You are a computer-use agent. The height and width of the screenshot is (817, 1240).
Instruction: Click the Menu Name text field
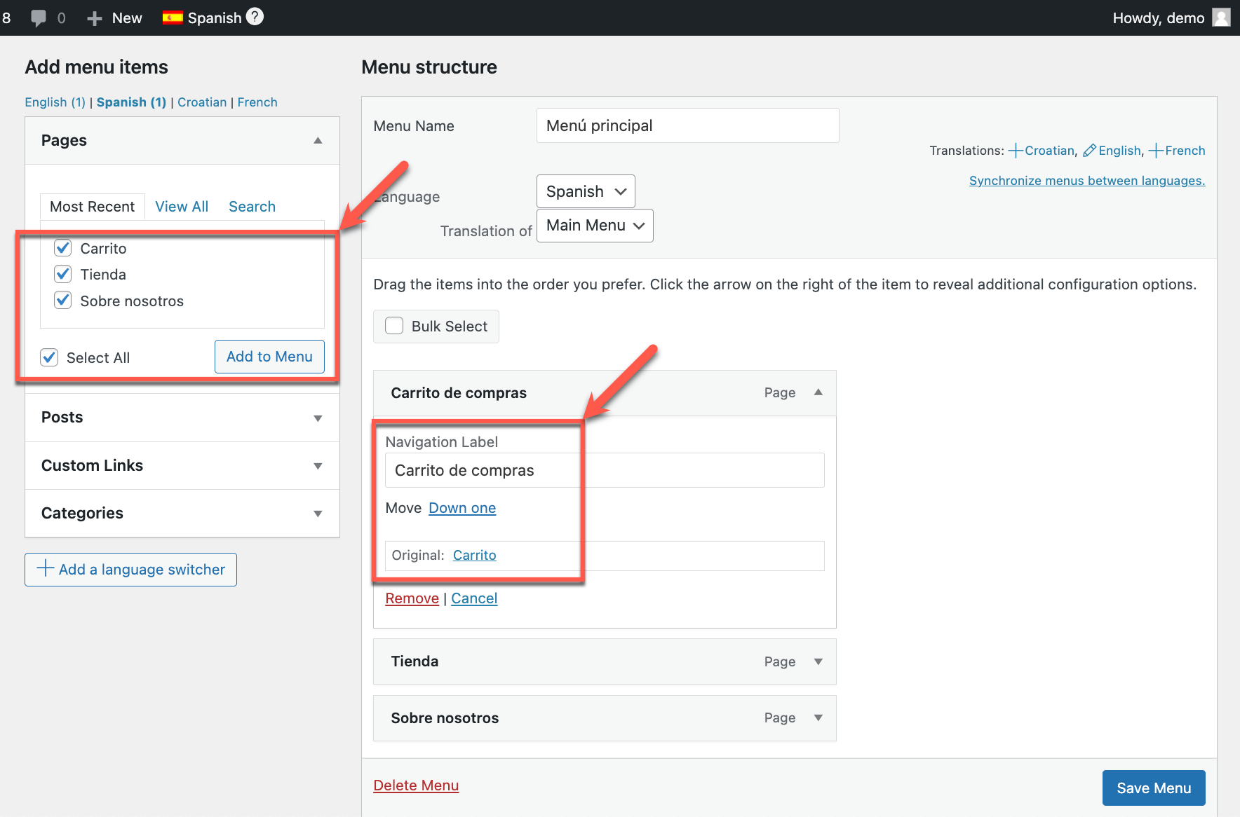687,125
